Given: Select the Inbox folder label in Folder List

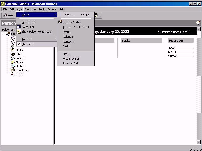Looking at the screenshot, I should point(19,54).
